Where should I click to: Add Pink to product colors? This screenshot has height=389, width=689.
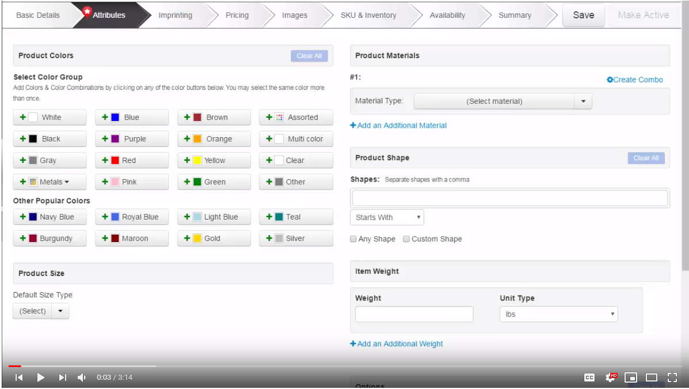point(132,182)
